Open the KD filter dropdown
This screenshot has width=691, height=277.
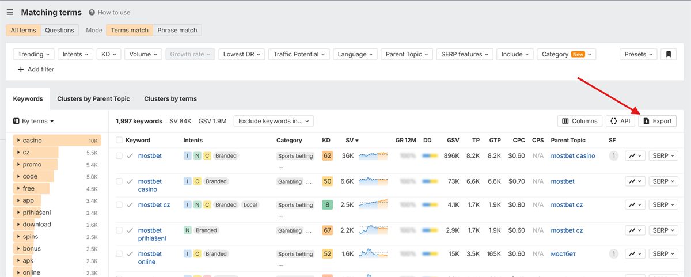tap(108, 54)
